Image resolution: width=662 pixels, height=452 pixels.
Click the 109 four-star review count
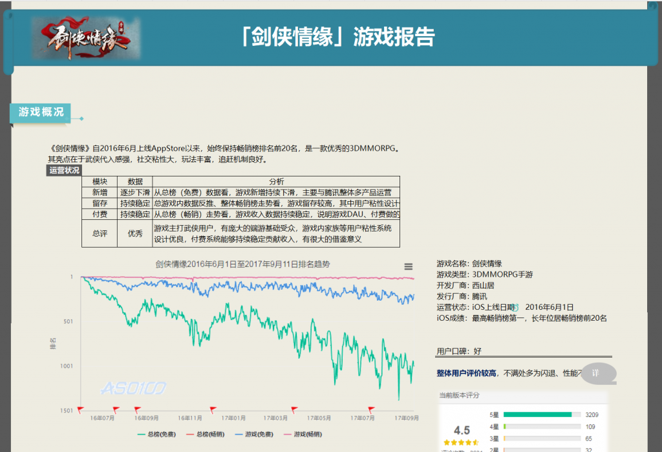click(x=590, y=427)
